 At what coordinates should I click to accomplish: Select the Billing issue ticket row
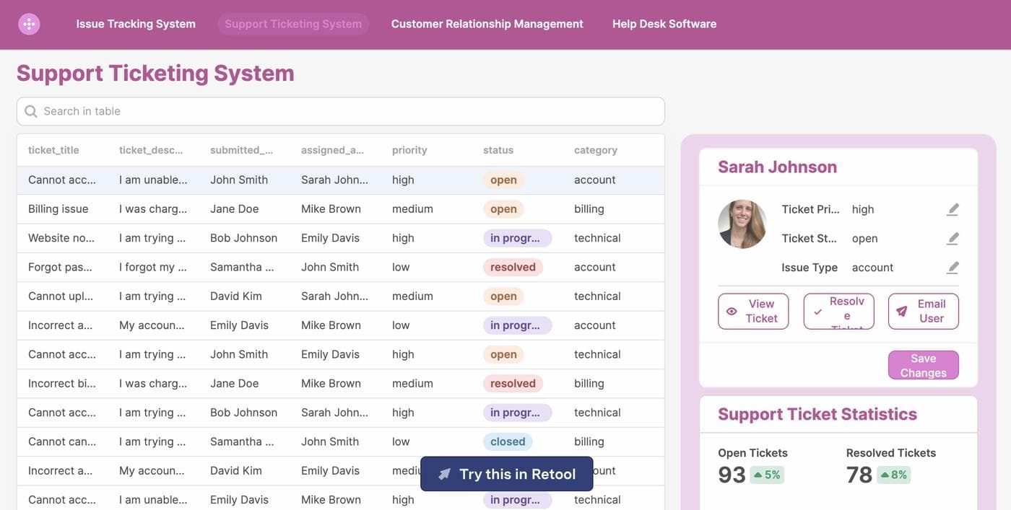58,209
